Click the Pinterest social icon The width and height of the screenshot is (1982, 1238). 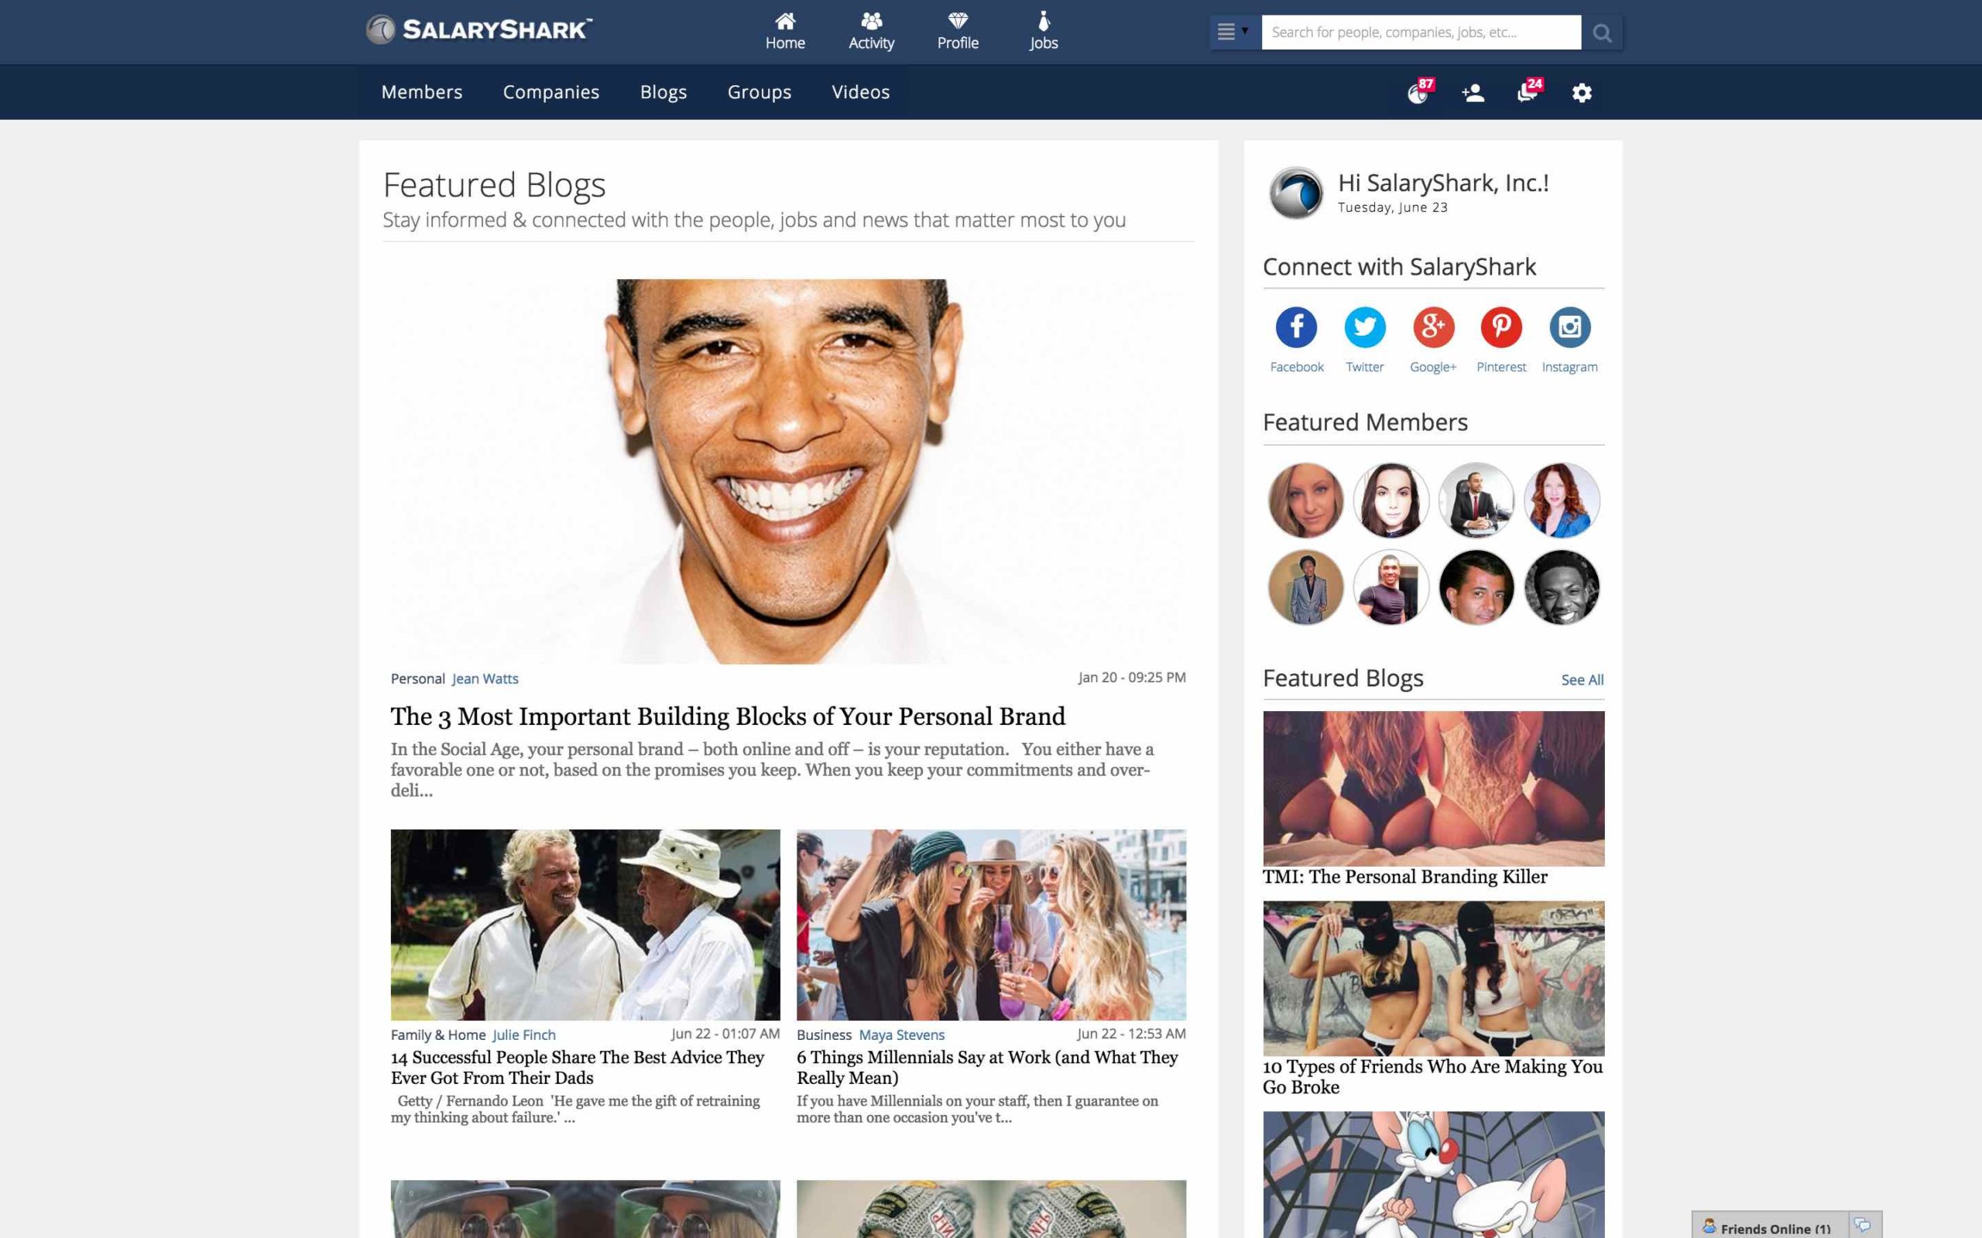click(1500, 327)
